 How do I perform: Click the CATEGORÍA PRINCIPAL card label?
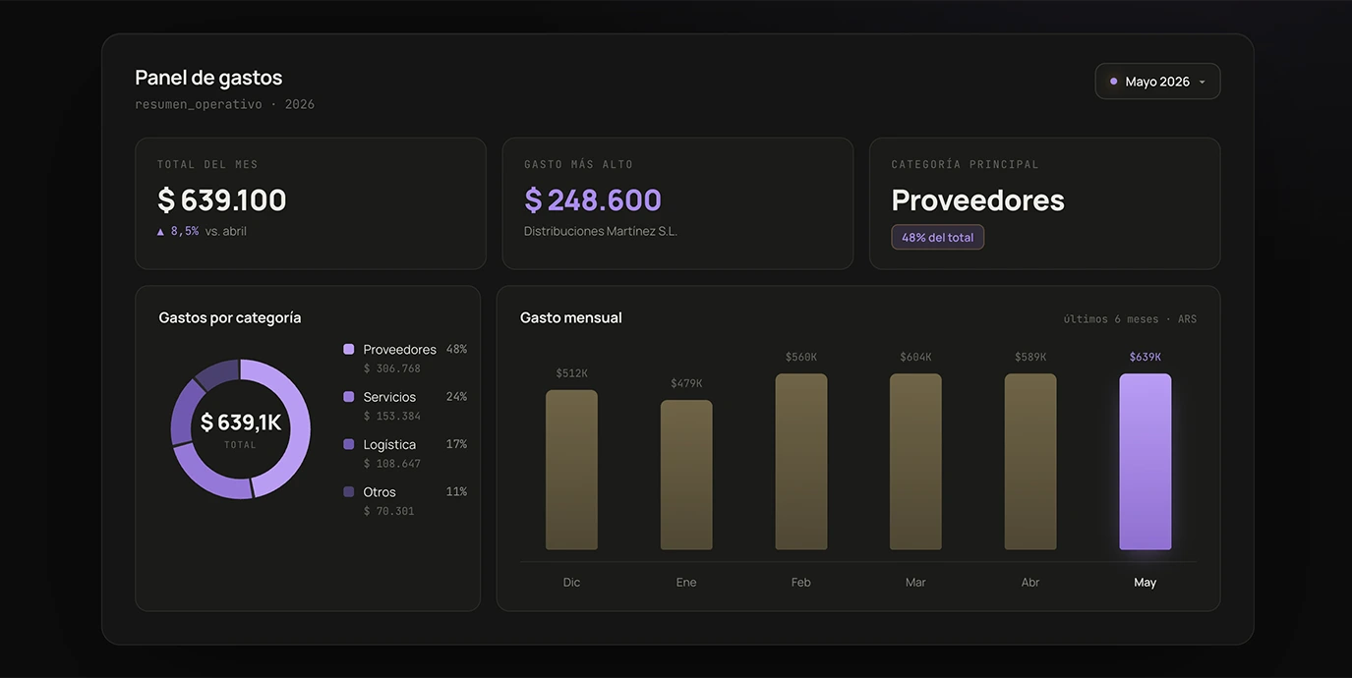[966, 164]
